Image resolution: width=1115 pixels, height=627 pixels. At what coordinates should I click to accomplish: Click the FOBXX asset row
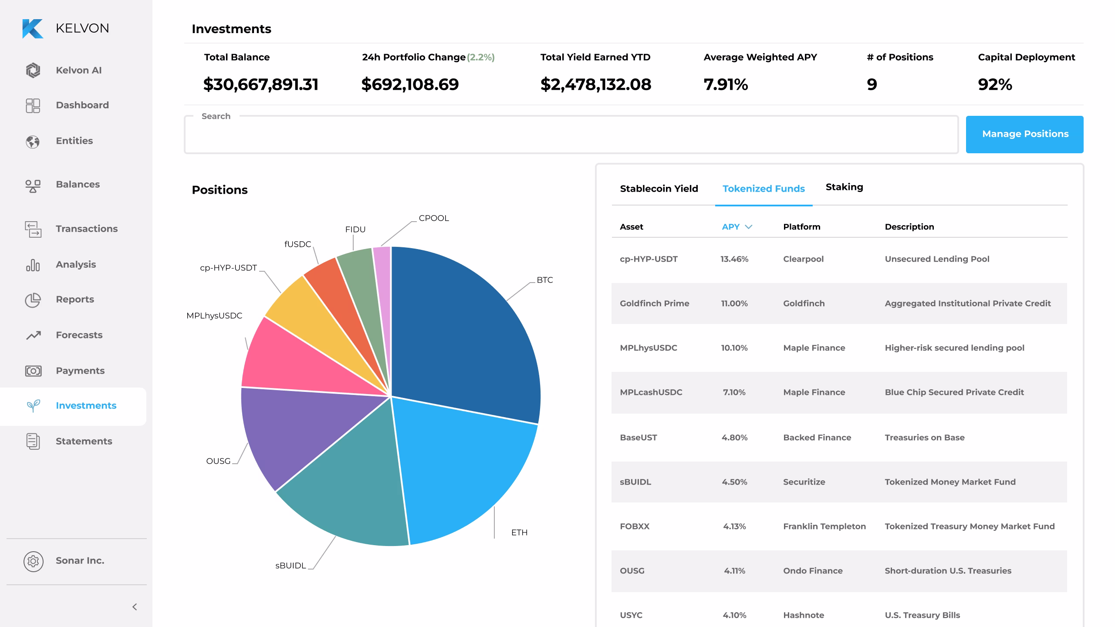(x=839, y=526)
